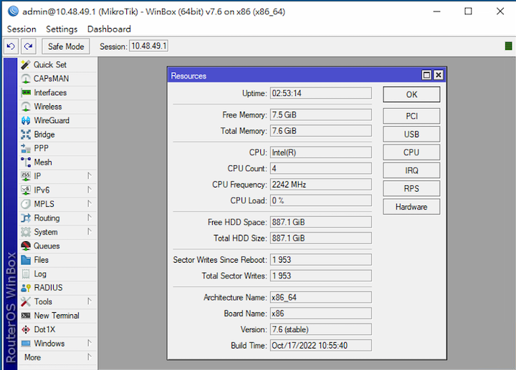The image size is (516, 370).
Task: Open the Session menu
Action: [x=21, y=29]
